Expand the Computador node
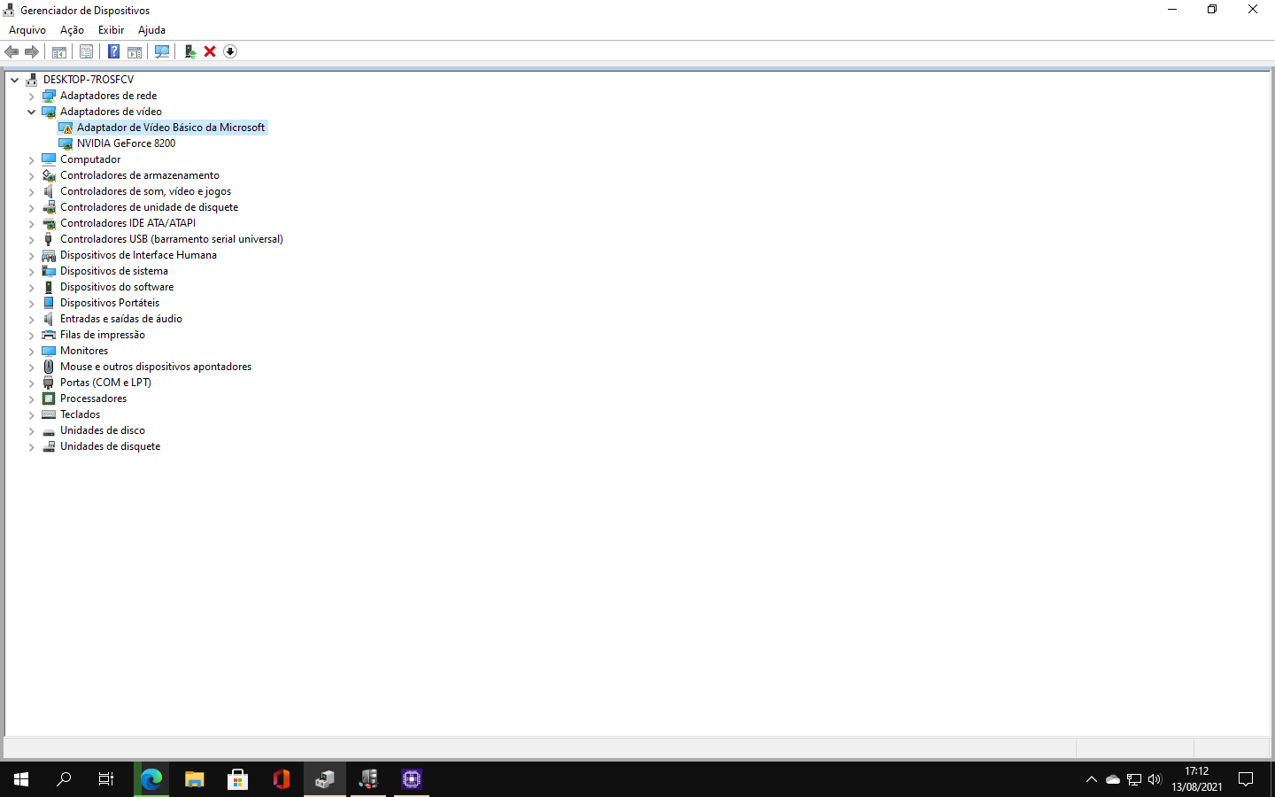Viewport: 1275px width, 797px height. tap(32, 159)
